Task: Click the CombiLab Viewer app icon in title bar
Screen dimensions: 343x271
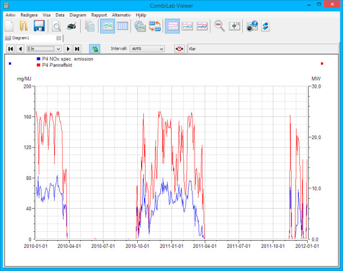Action: click(x=7, y=6)
